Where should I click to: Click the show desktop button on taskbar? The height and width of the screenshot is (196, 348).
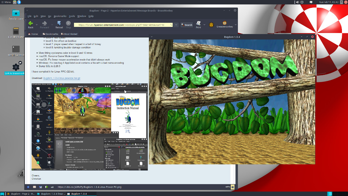click(x=2, y=194)
